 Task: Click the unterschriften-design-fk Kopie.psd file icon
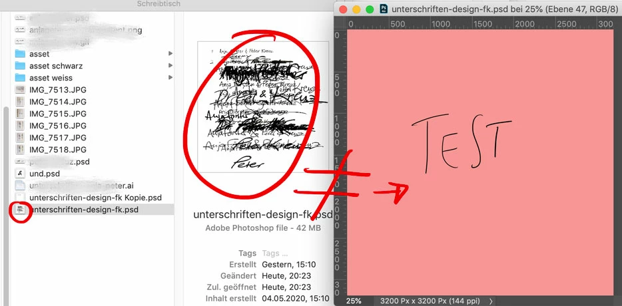point(20,198)
